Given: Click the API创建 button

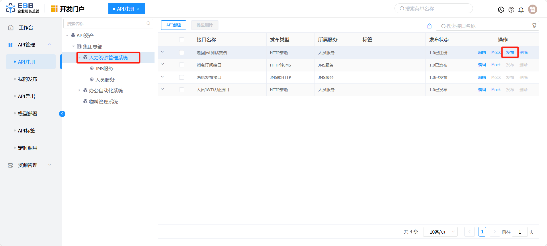Looking at the screenshot, I should (173, 25).
